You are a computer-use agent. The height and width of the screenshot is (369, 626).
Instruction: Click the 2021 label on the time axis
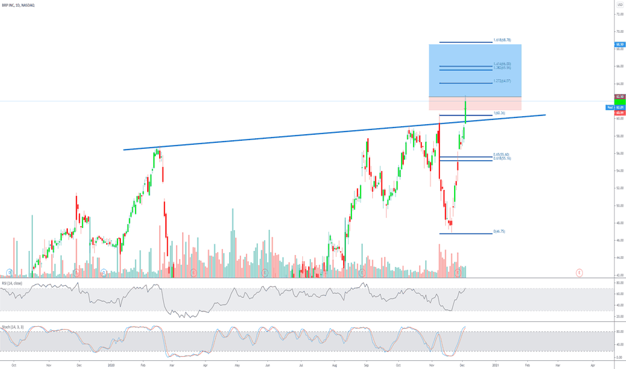click(x=496, y=365)
